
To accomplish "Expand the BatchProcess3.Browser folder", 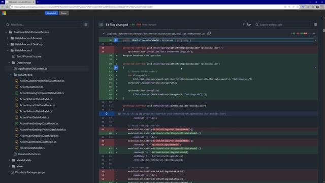I will 8,38.
